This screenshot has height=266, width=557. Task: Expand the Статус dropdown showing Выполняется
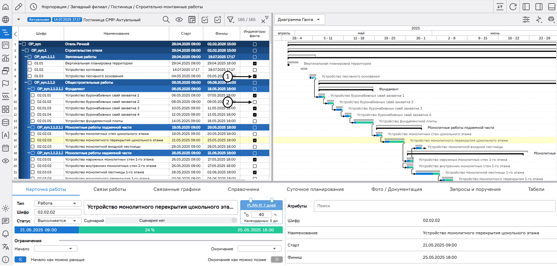[57, 221]
